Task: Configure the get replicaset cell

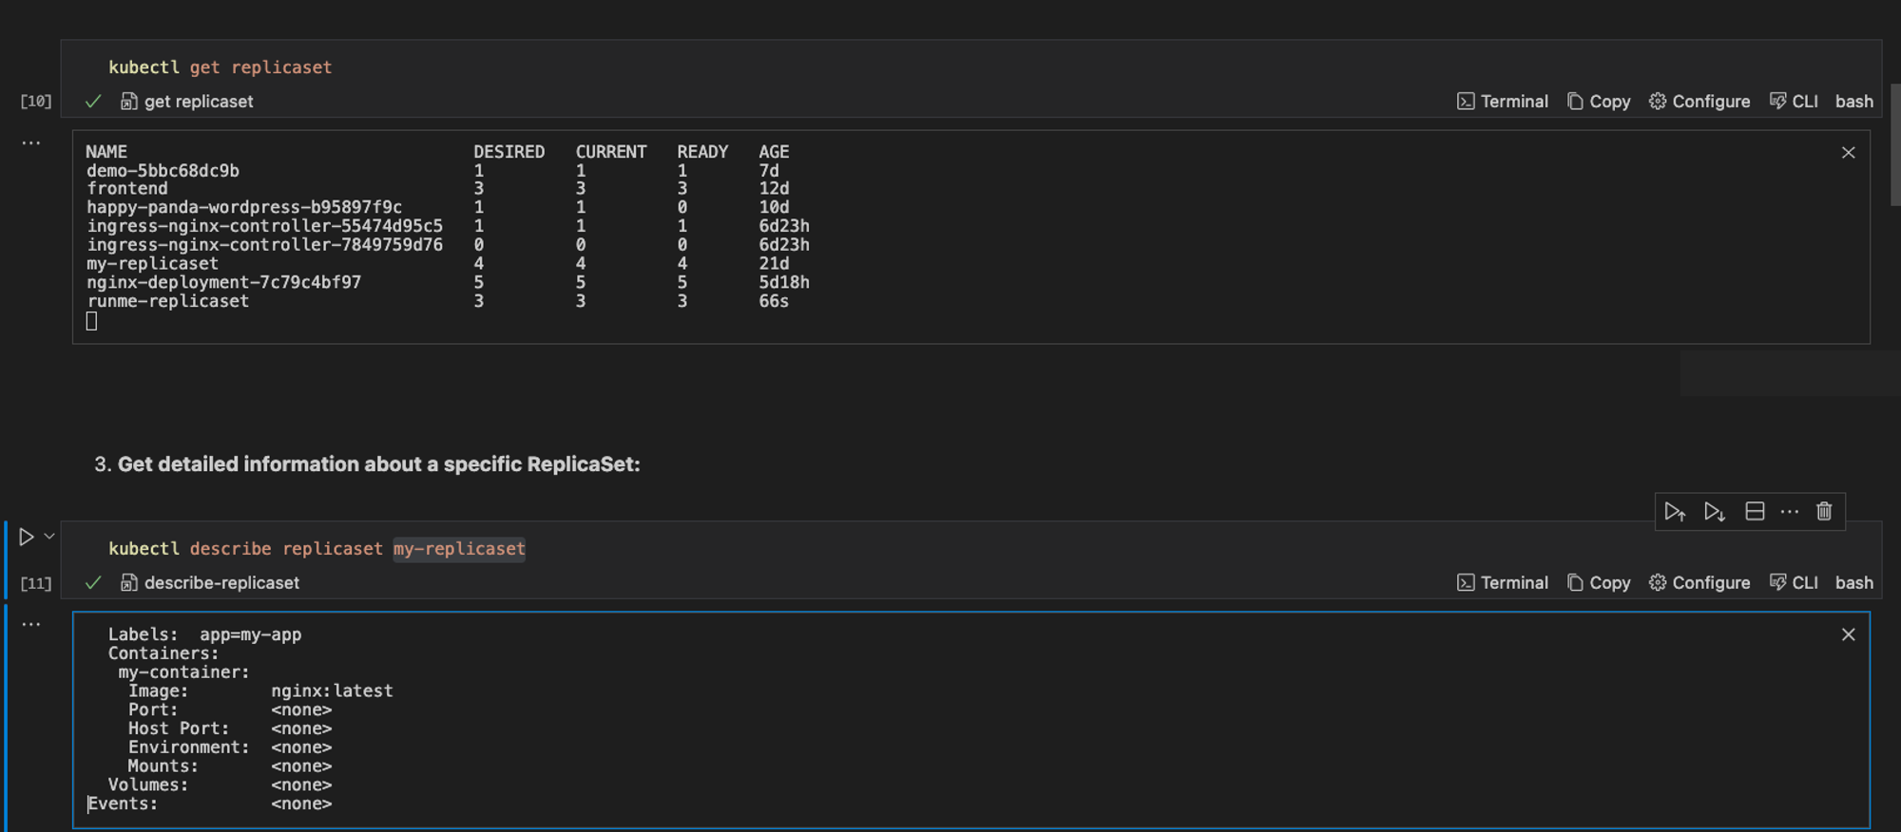Action: 1699,102
